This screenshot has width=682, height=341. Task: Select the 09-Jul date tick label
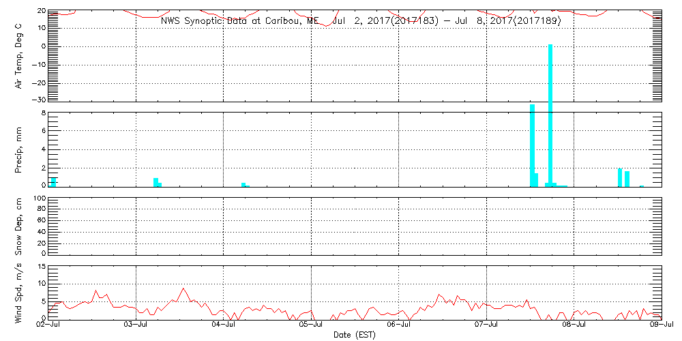tap(662, 326)
